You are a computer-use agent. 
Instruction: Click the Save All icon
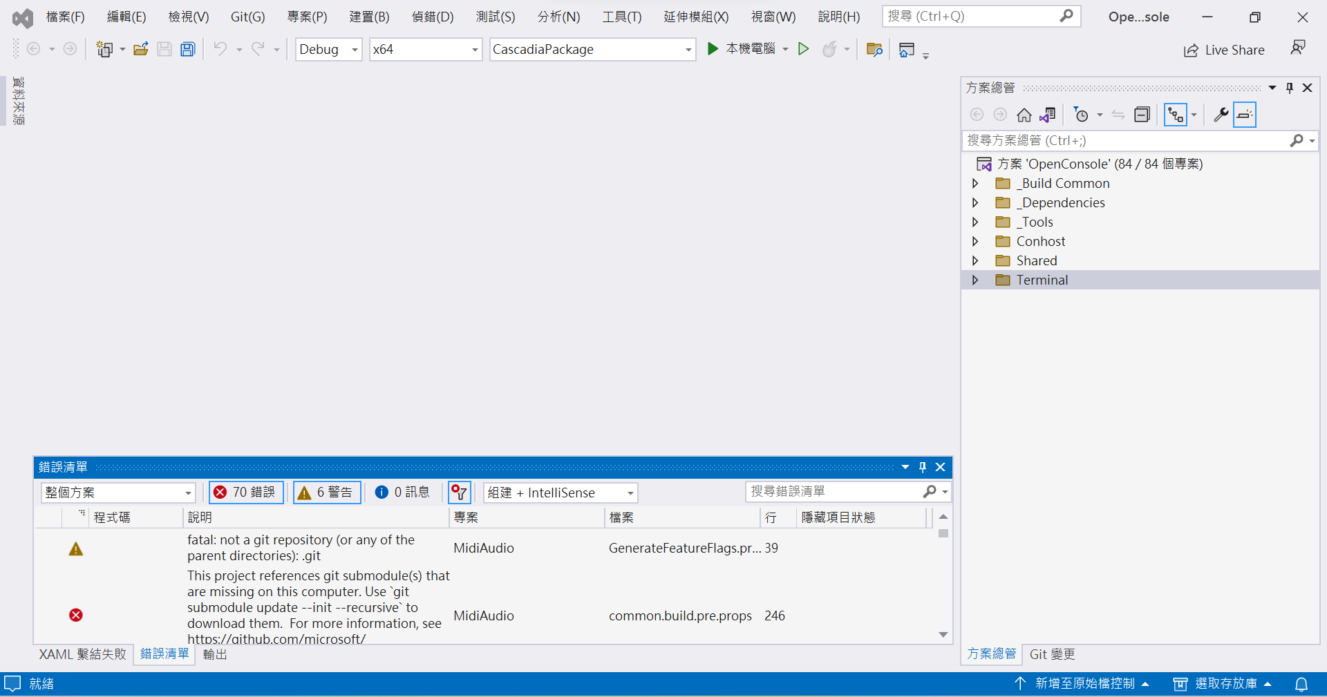187,49
